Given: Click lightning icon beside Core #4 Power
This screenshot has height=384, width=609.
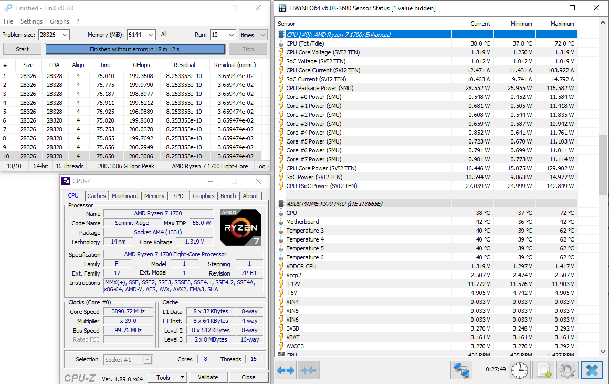Looking at the screenshot, I should 281,133.
